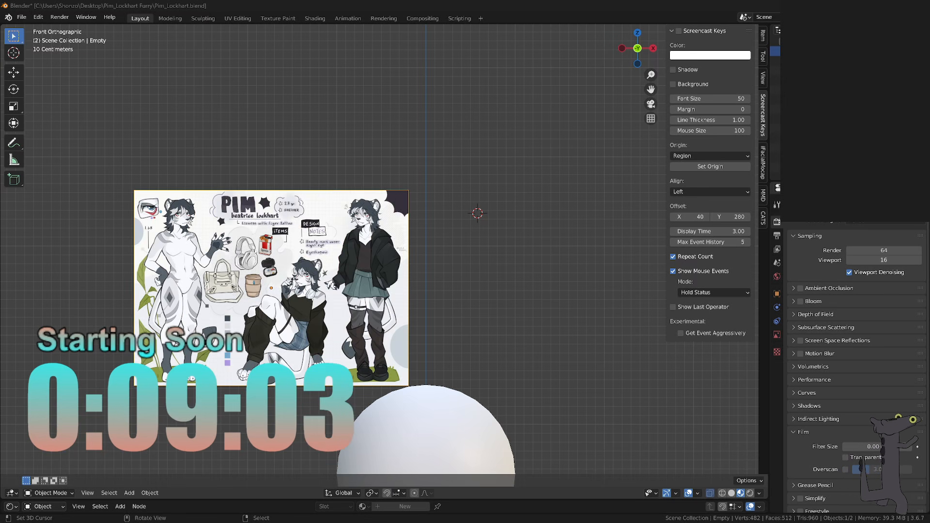Open the Origin Region dropdown
This screenshot has width=930, height=523.
tap(710, 156)
